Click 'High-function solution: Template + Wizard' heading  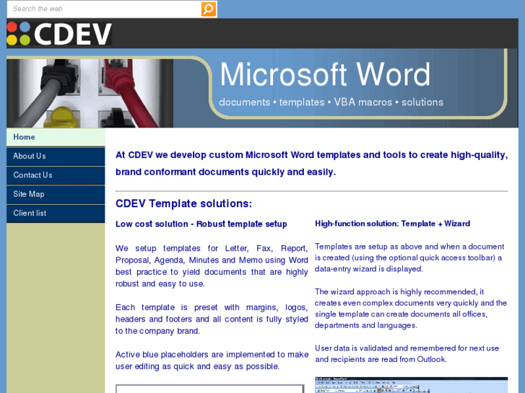coord(392,224)
